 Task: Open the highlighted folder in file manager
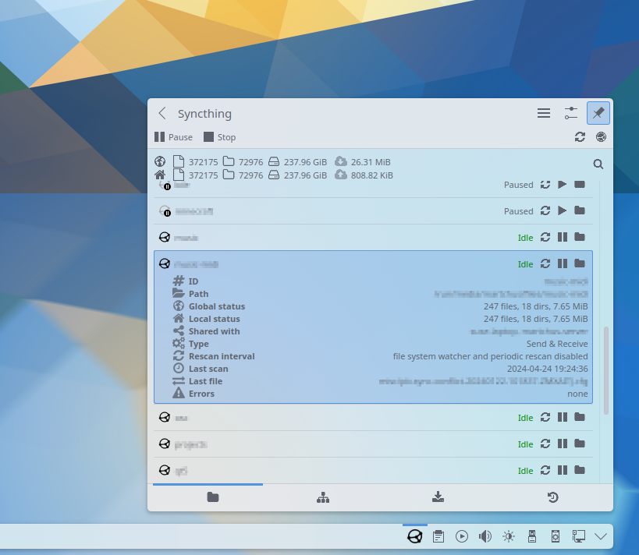(x=580, y=264)
